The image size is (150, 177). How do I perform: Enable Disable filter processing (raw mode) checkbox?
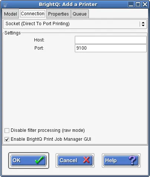(7, 130)
